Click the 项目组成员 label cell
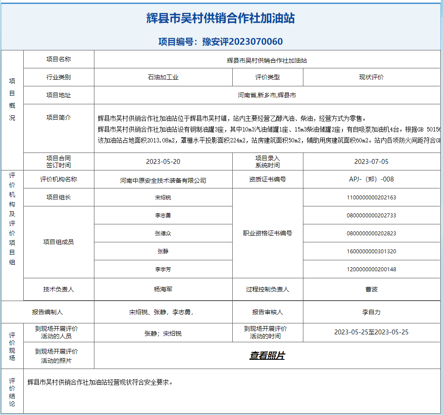The height and width of the screenshot is (415, 443). [x=59, y=242]
